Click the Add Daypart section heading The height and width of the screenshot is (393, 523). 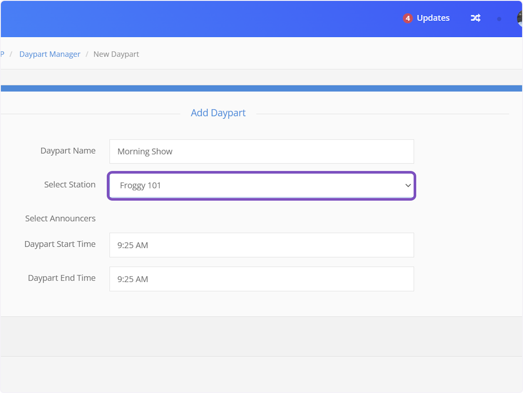click(218, 113)
